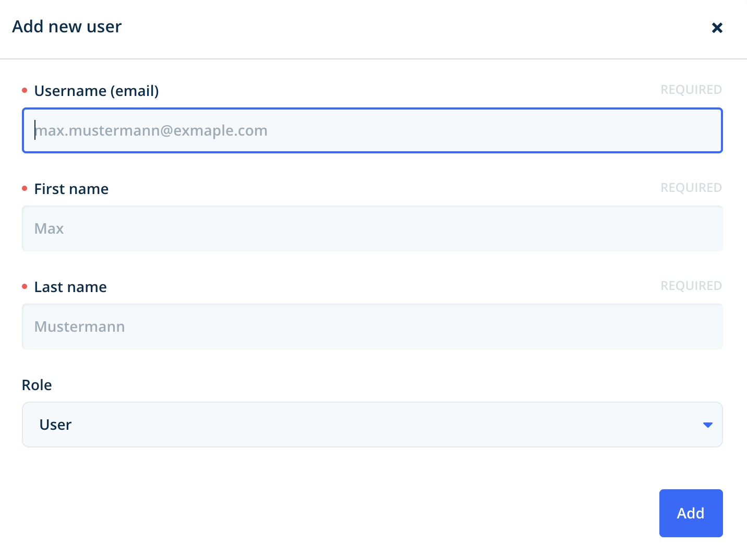The width and height of the screenshot is (747, 556).
Task: Select the Last name text box
Action: [x=372, y=327]
